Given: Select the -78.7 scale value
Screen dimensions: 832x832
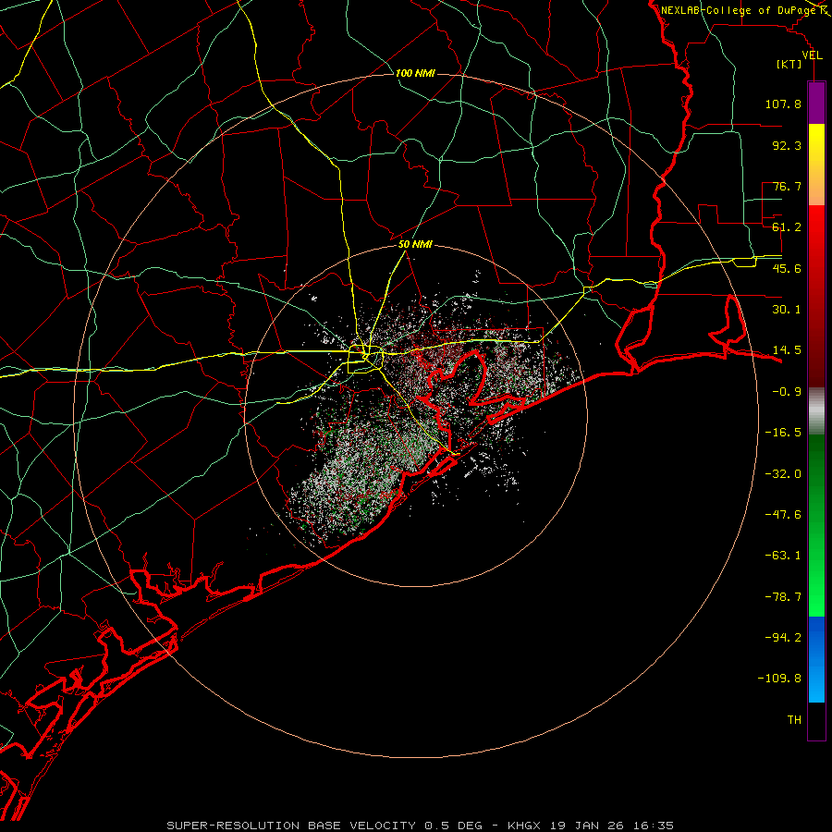Looking at the screenshot, I should coord(783,597).
